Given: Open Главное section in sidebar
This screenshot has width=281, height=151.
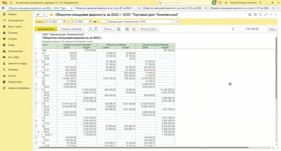Looking at the screenshot, I should [x=12, y=14].
